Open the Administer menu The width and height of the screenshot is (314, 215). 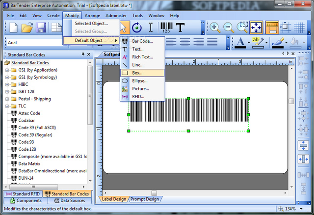coord(116,15)
